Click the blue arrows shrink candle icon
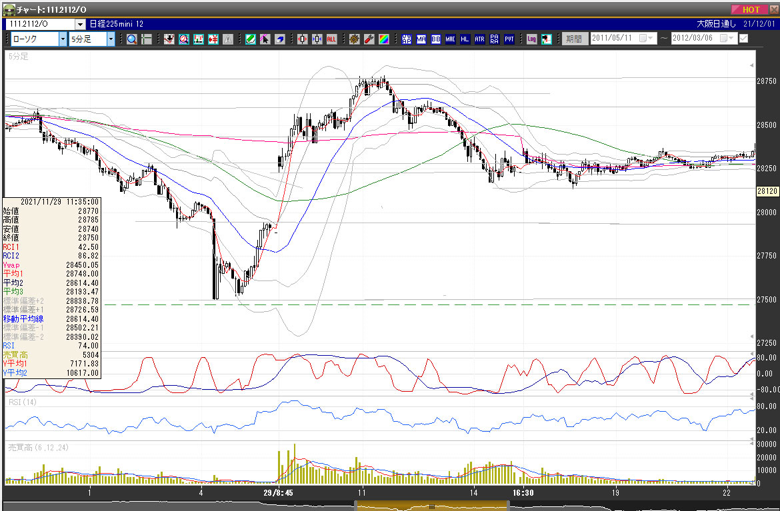The height and width of the screenshot is (511, 780). (x=317, y=39)
